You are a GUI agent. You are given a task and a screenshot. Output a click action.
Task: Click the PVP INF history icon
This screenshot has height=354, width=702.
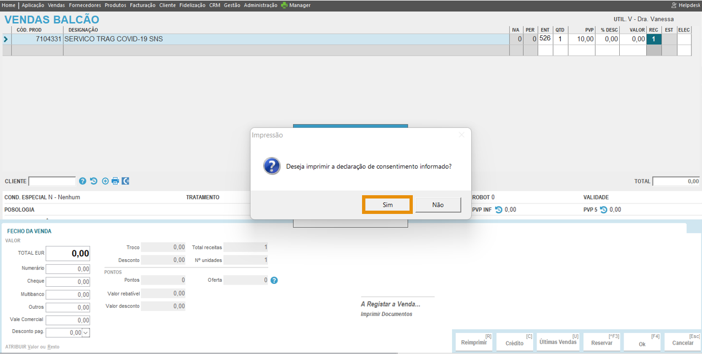(499, 210)
